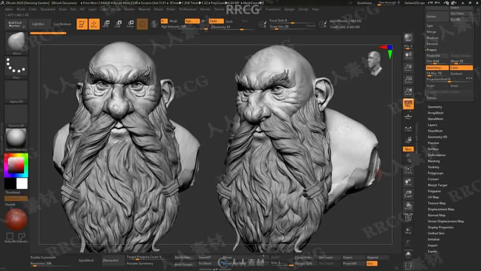Image resolution: width=481 pixels, height=271 pixels.
Task: Click the ZRemesher button
Action: pos(111,260)
